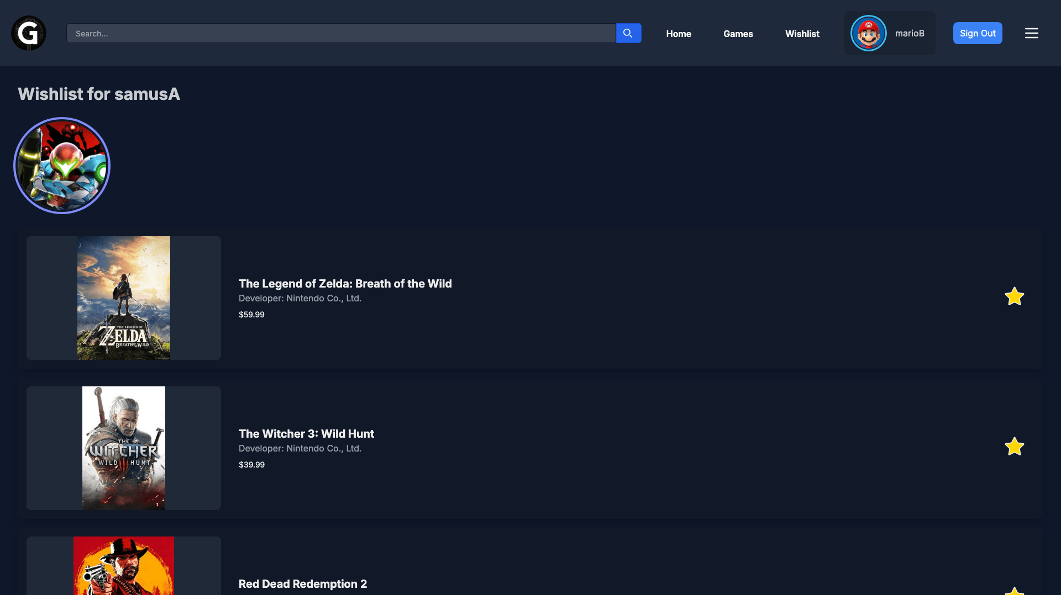Open the Home page link
This screenshot has width=1061, height=595.
(679, 34)
